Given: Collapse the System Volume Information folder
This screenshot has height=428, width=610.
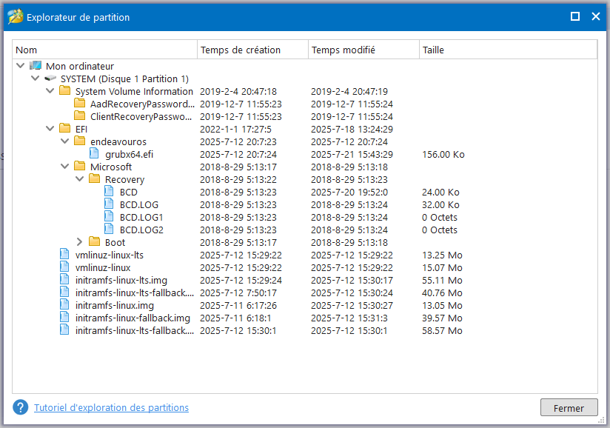Looking at the screenshot, I should [50, 91].
